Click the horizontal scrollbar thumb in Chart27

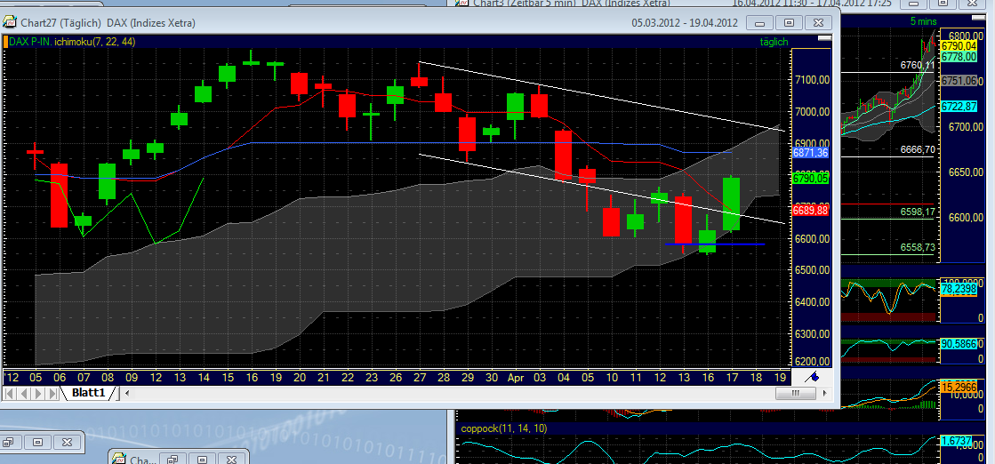(x=794, y=393)
